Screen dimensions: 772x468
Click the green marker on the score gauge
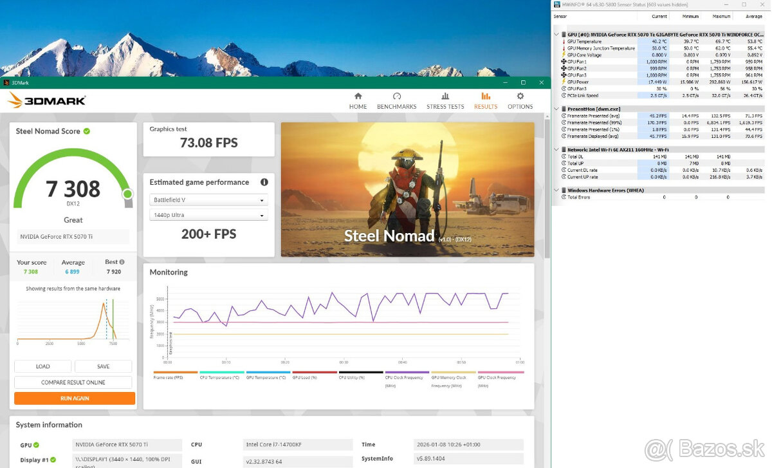tap(127, 194)
